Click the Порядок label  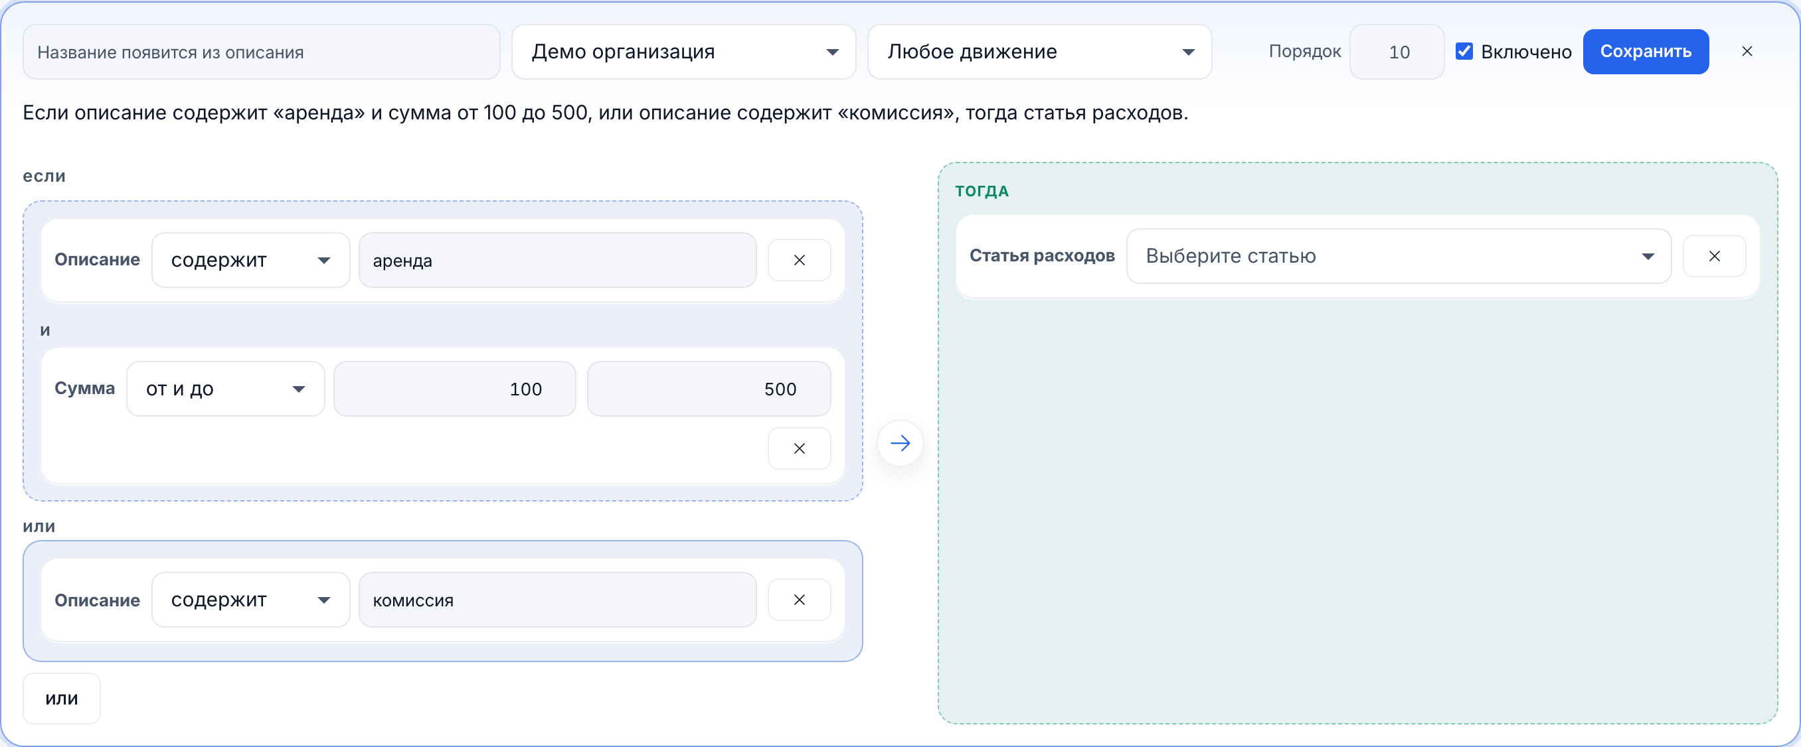coord(1305,52)
